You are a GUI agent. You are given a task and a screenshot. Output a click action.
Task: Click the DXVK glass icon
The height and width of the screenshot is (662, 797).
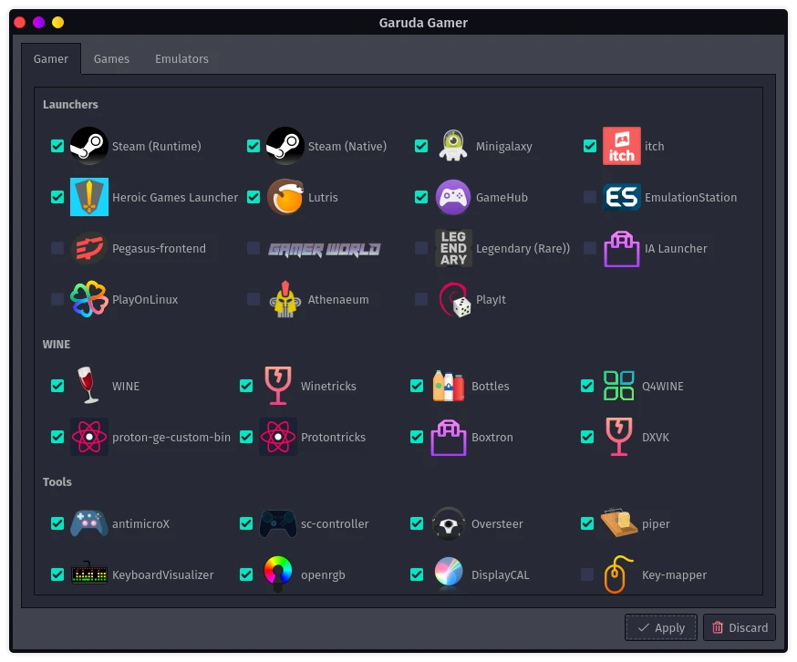(x=618, y=437)
